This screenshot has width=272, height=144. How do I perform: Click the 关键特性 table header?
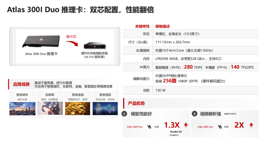[x=142, y=26]
